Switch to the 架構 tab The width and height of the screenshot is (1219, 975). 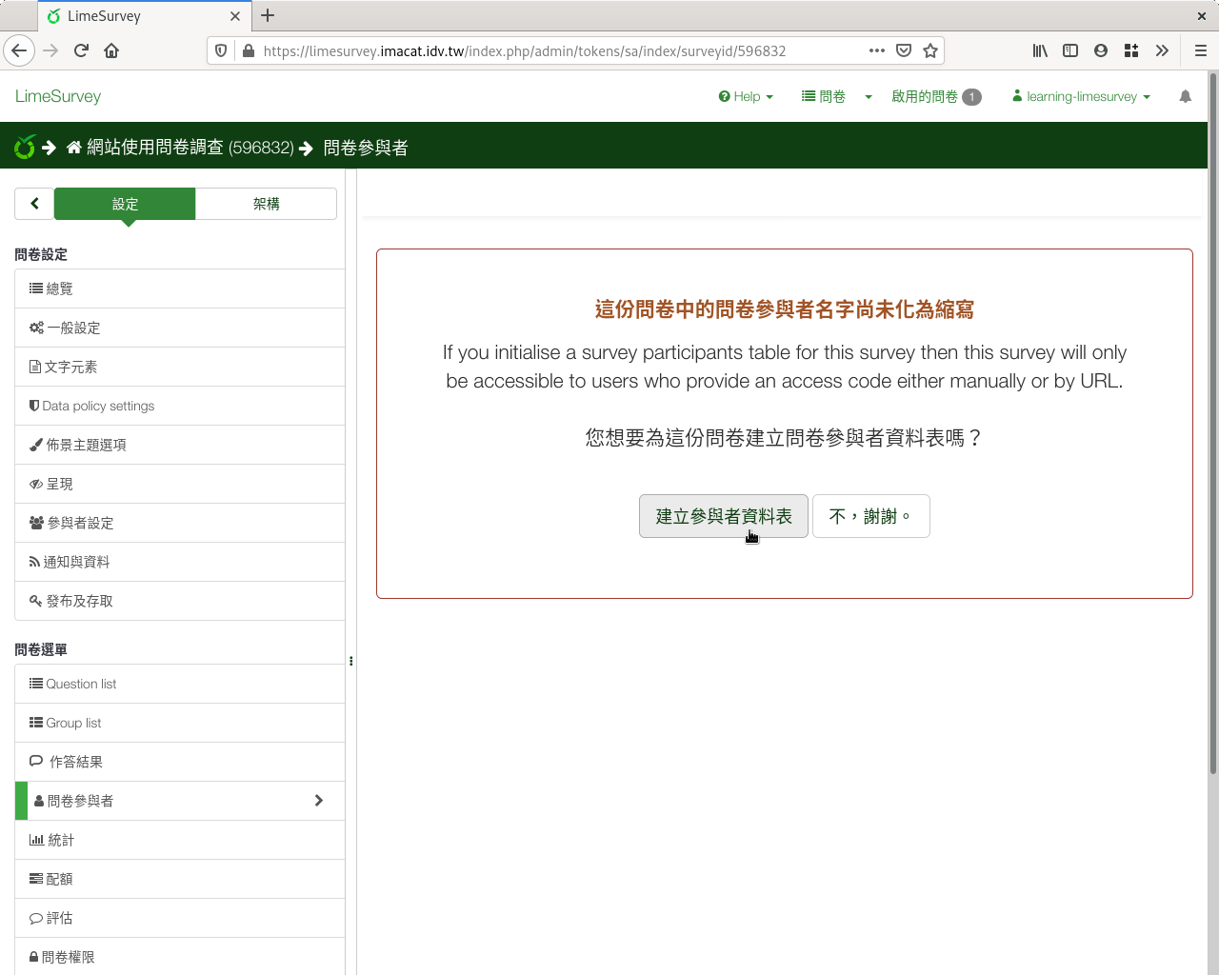tap(267, 204)
